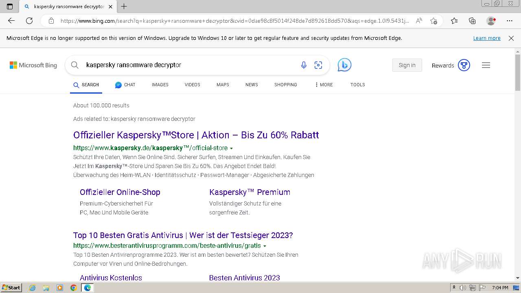Image resolution: width=521 pixels, height=293 pixels.
Task: Reload the current page
Action: 29,21
